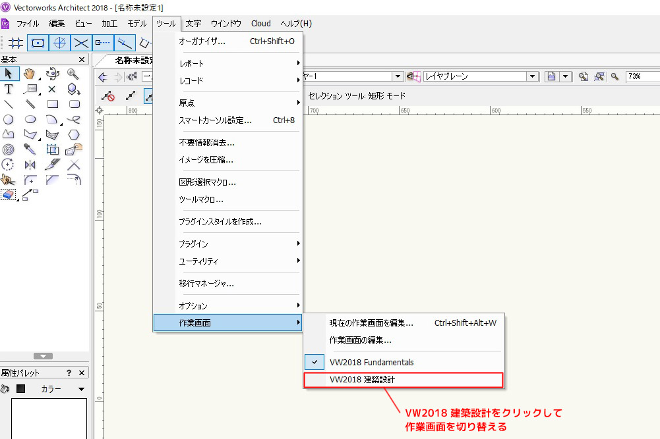Select the Pan hand tool

[30, 74]
